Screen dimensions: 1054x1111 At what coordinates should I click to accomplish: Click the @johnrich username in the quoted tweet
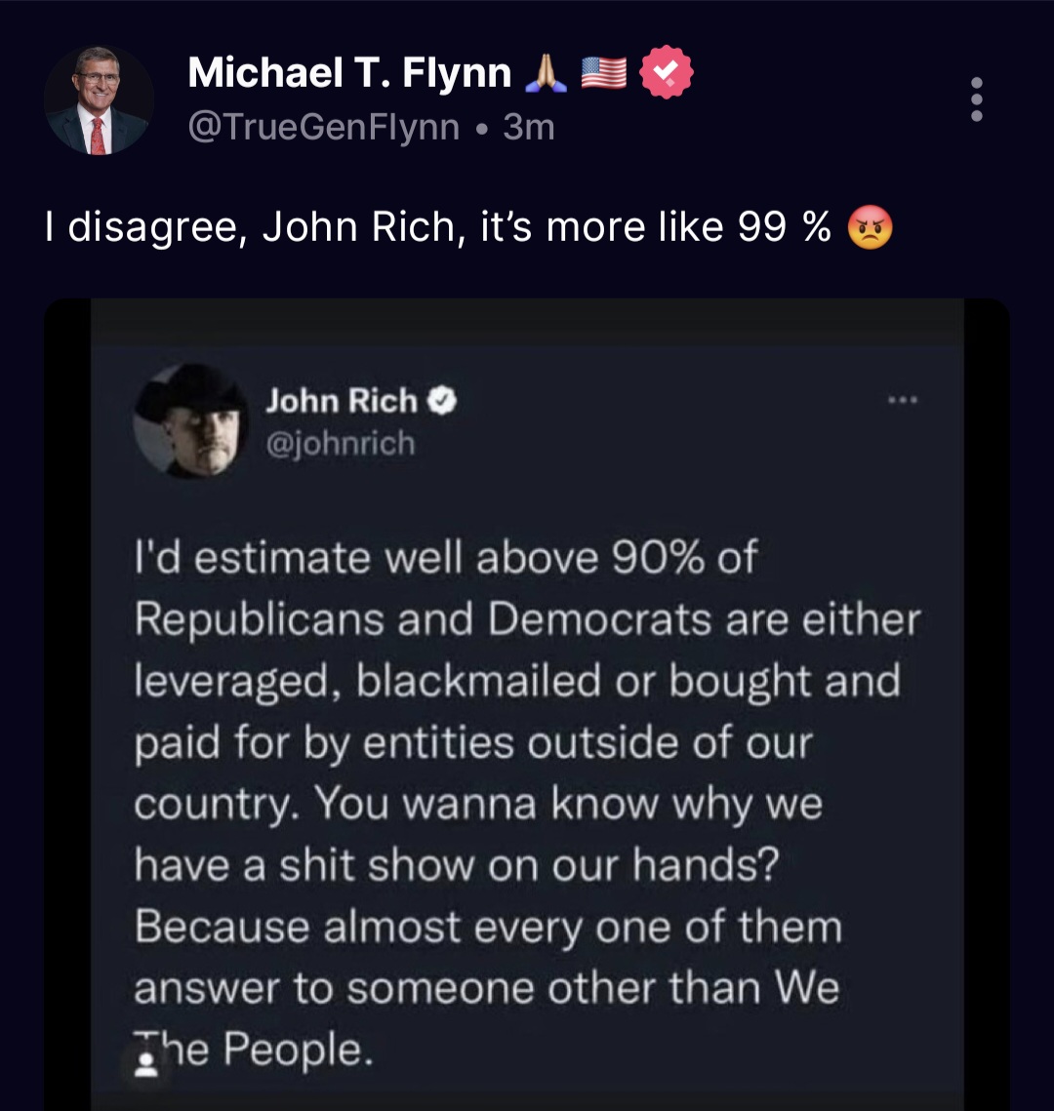click(341, 444)
